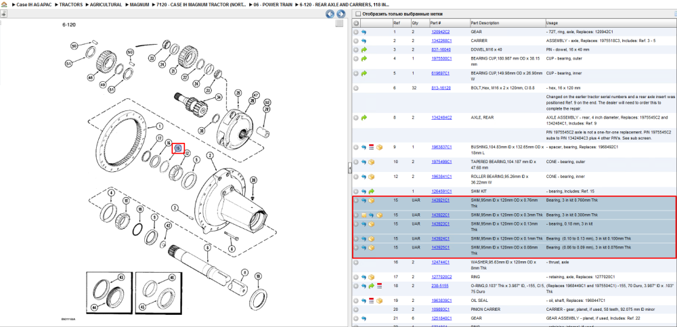Open the print/export icon above the diagram

click(3, 14)
